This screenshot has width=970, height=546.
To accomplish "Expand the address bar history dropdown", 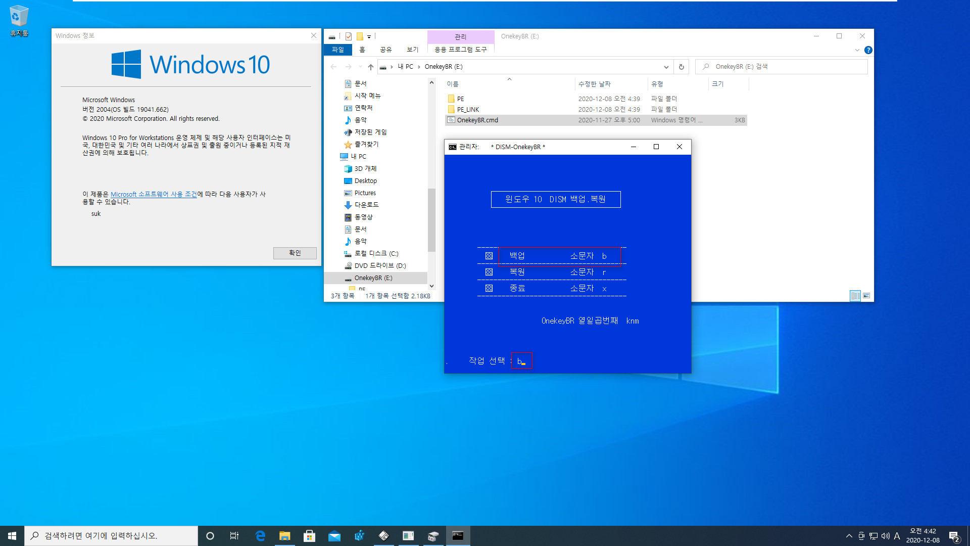I will click(666, 67).
